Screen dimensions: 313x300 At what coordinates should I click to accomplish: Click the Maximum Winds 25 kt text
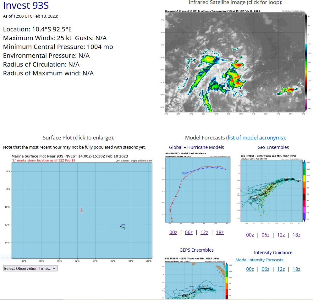point(37,38)
